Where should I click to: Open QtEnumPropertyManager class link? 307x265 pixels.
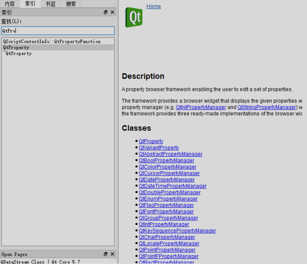168,199
